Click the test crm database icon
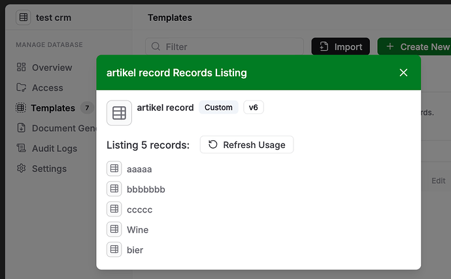The height and width of the screenshot is (279, 451). (x=24, y=18)
